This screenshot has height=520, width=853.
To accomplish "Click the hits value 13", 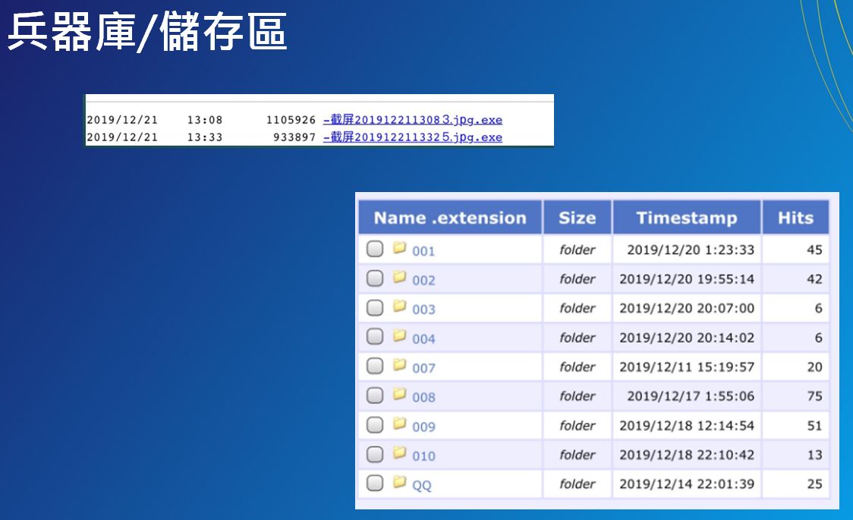I will click(x=814, y=455).
